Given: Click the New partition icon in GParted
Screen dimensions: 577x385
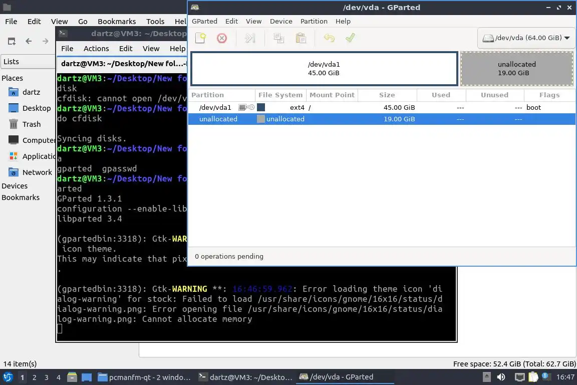Looking at the screenshot, I should (200, 38).
